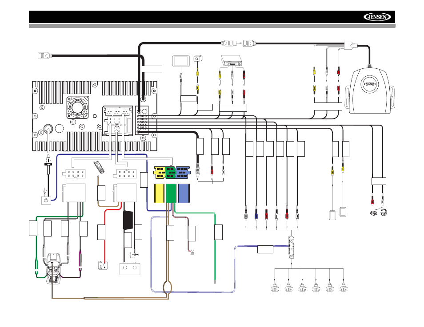Click the car icon at bottom left

[x=53, y=269]
